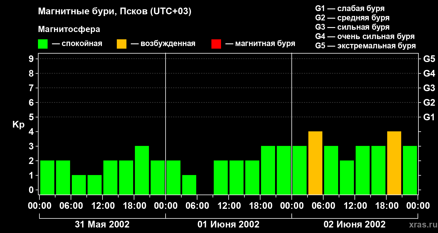Viewport: 438px width, 233px height.
Task: Click the '— возбужденная' legend label
Action: tap(163, 44)
